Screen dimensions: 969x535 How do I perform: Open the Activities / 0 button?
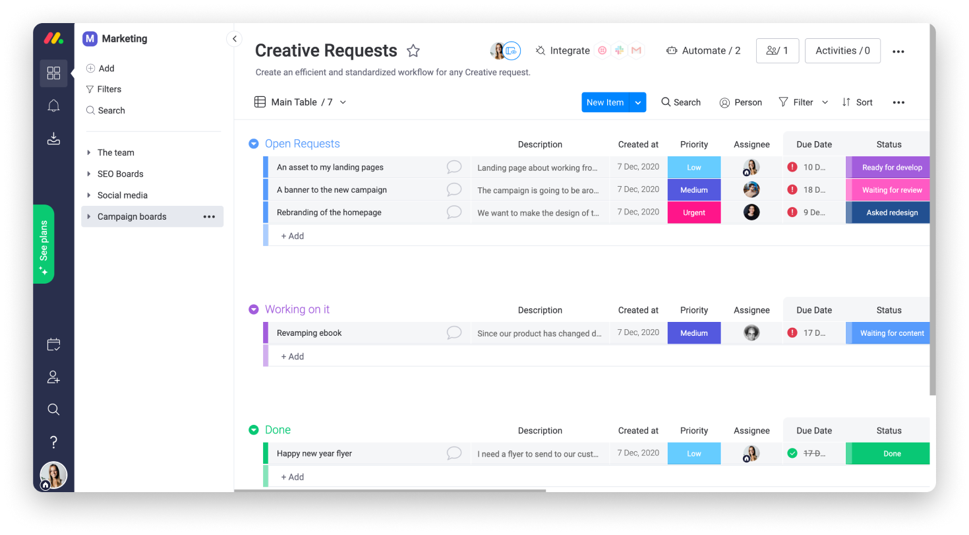842,51
